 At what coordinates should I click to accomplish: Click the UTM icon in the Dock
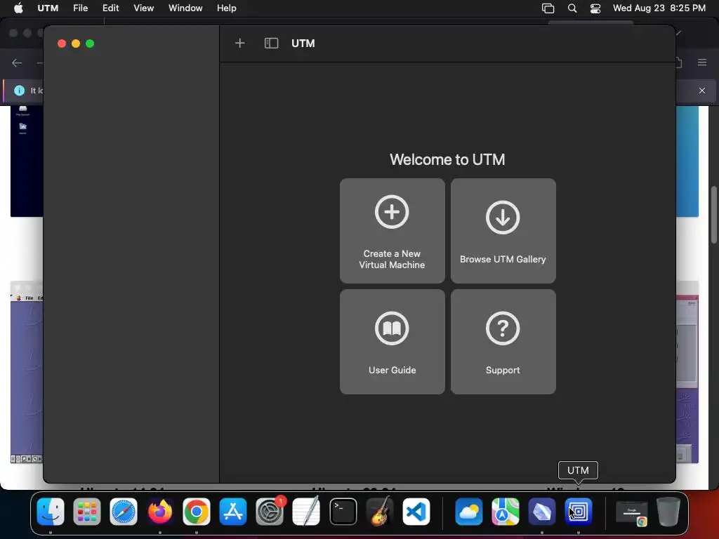[x=579, y=511]
